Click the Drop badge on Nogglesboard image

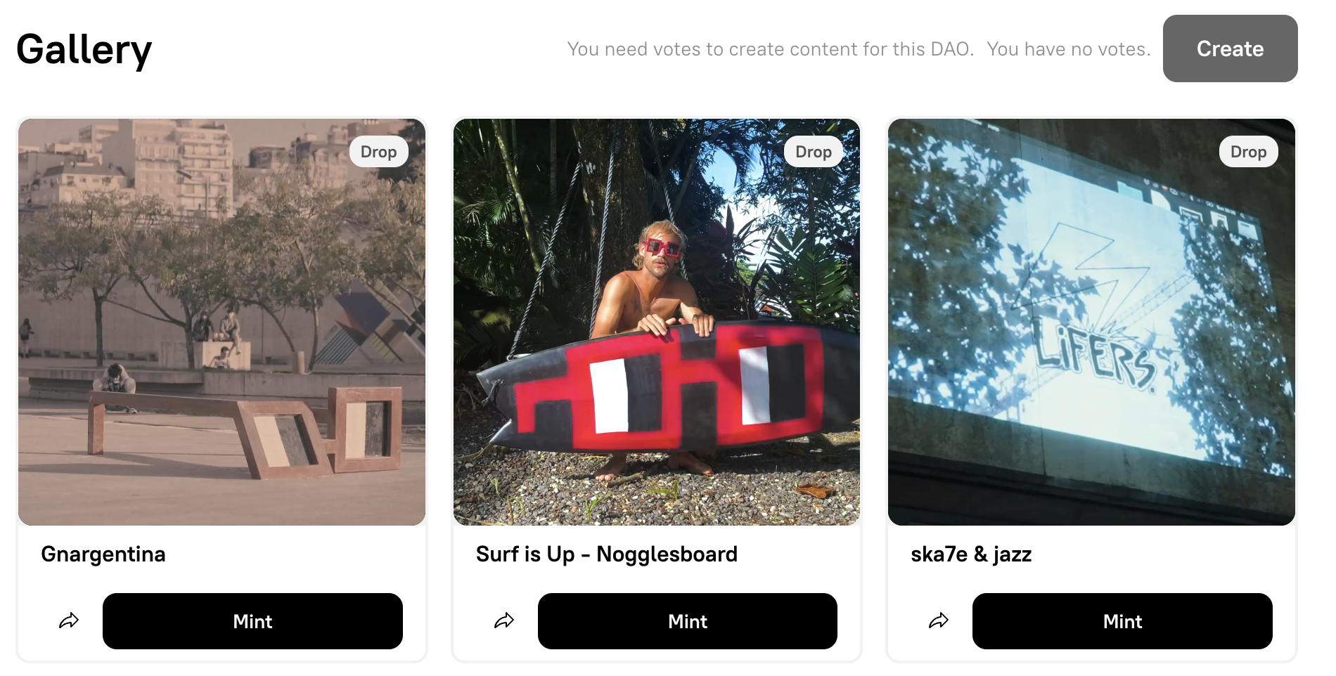[x=814, y=152]
